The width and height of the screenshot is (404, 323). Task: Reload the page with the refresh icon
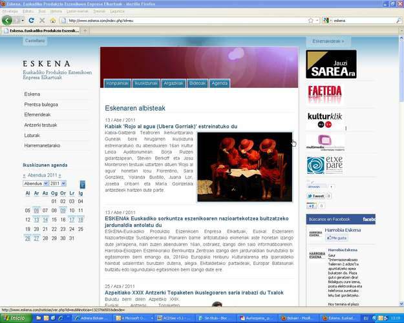(32, 20)
